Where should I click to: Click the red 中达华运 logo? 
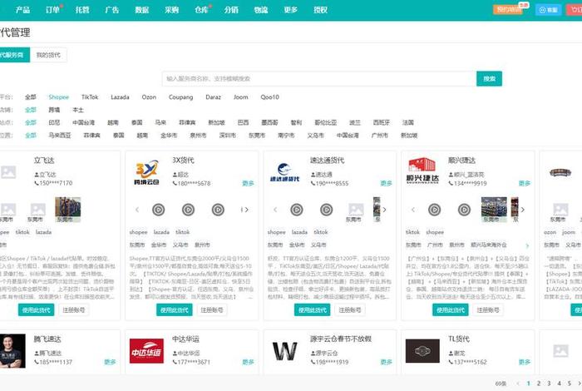[146, 351]
